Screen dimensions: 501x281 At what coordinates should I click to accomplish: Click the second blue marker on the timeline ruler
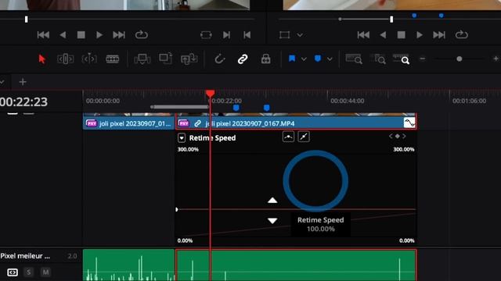(x=266, y=108)
